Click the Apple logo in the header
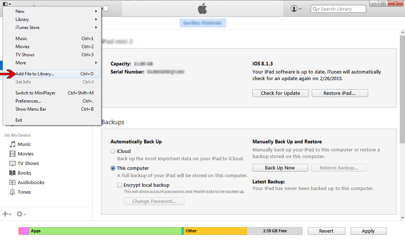 tap(203, 9)
